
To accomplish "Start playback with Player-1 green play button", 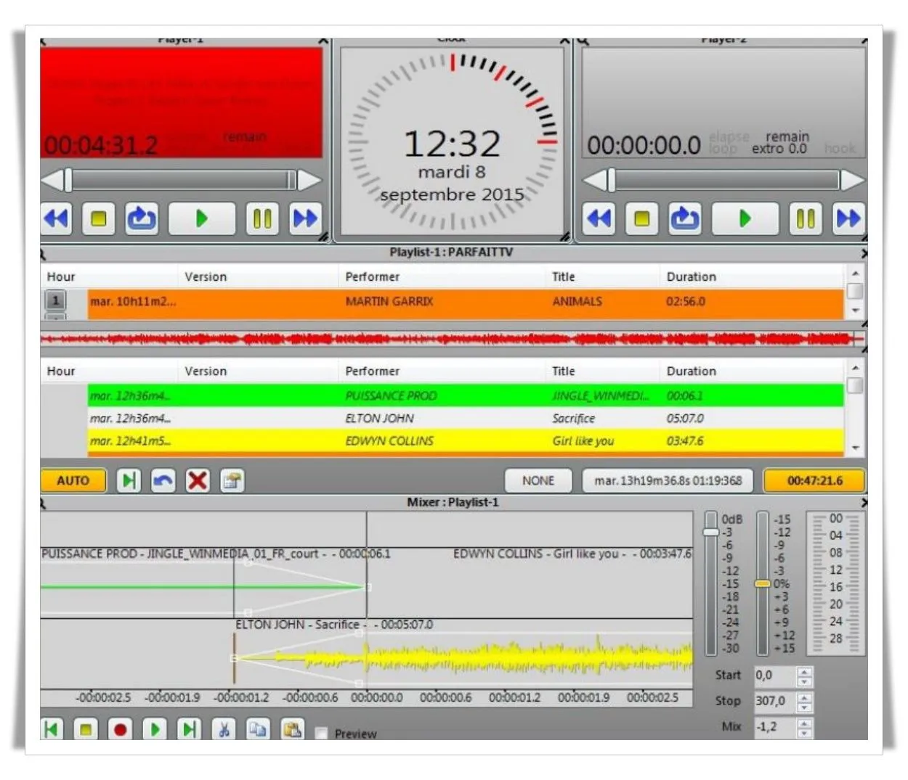I will (201, 218).
